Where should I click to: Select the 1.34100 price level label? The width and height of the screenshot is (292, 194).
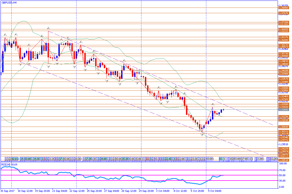point(284,71)
